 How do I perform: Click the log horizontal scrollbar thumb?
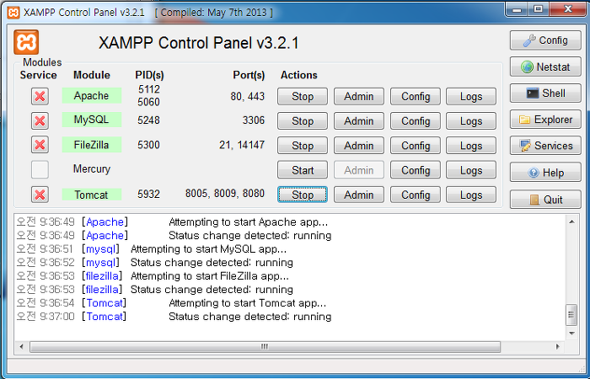(x=265, y=347)
